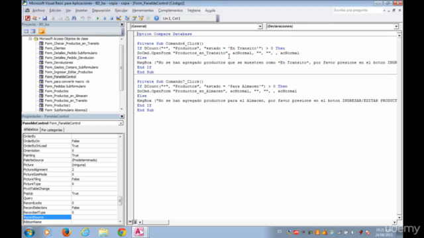
Task: Open the Edición menu
Action: click(x=55, y=11)
